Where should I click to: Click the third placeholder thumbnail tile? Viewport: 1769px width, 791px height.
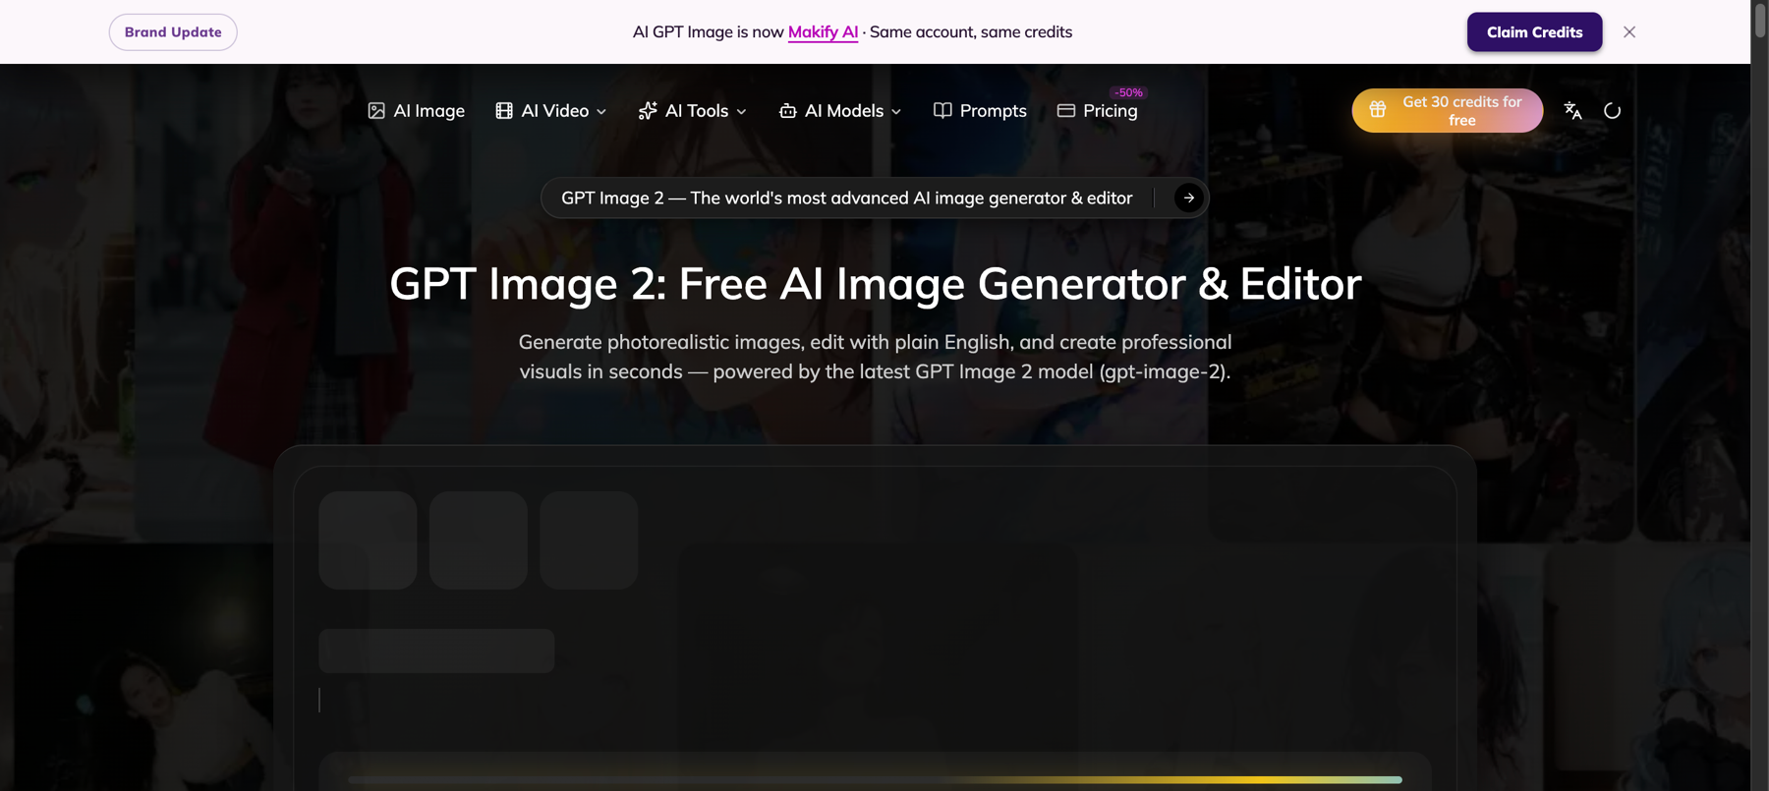point(589,540)
